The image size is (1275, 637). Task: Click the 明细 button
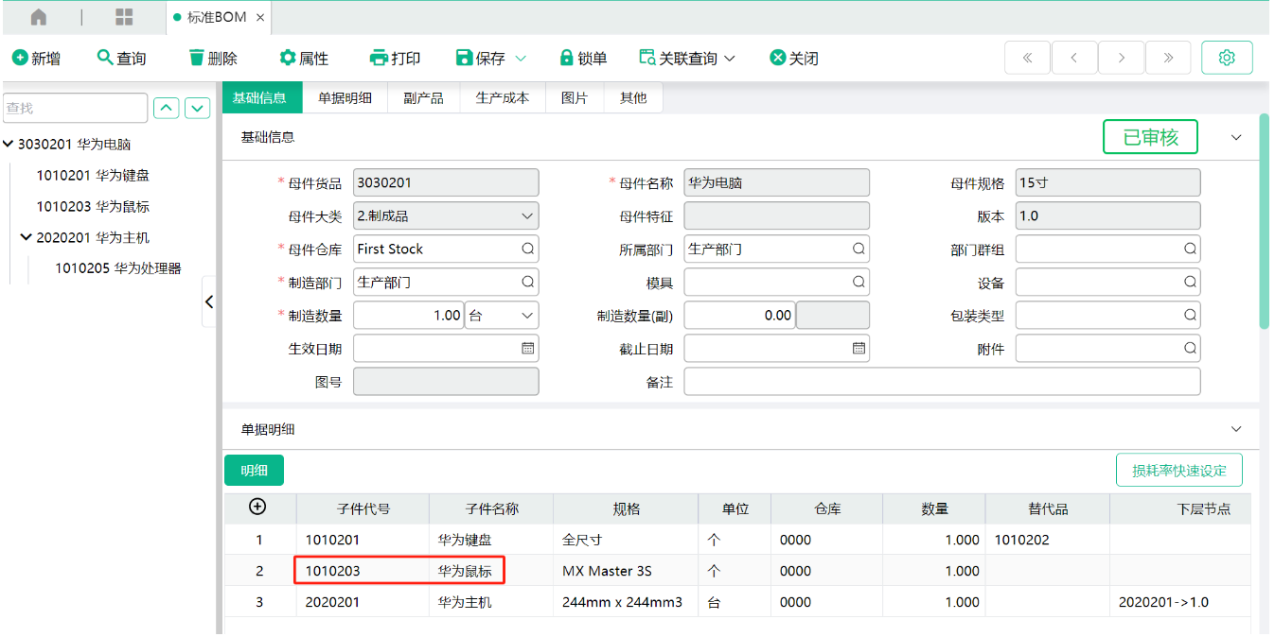point(254,471)
